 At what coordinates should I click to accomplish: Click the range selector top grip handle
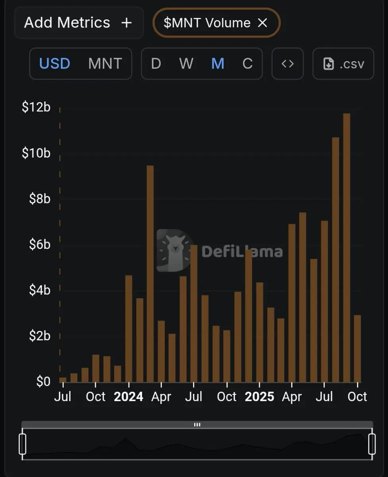[x=197, y=425]
